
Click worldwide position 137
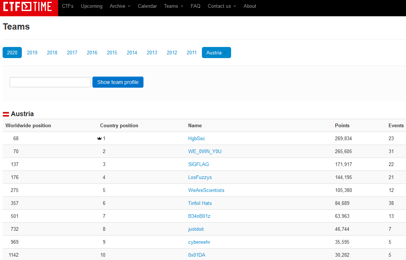pos(14,164)
